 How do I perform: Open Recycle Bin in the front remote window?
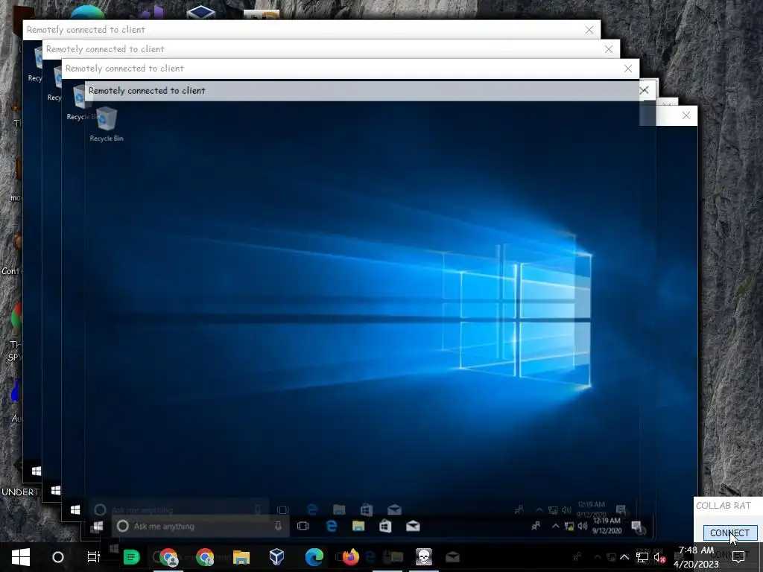point(107,124)
